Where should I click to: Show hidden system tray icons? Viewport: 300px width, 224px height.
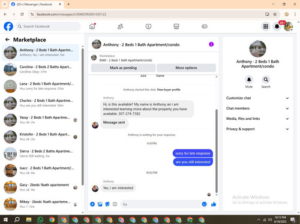pos(259,220)
